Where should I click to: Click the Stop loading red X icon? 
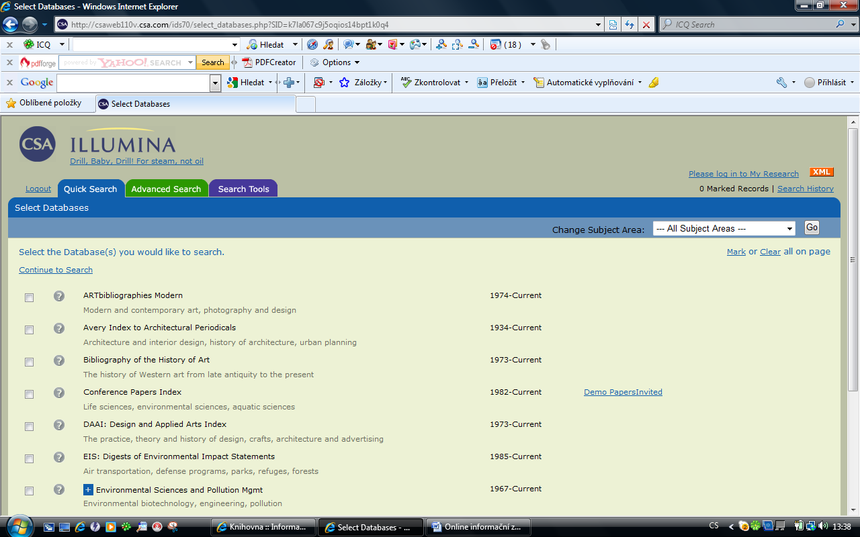(x=646, y=25)
